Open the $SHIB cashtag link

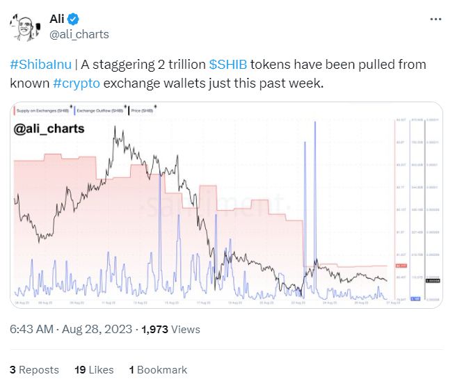[228, 65]
